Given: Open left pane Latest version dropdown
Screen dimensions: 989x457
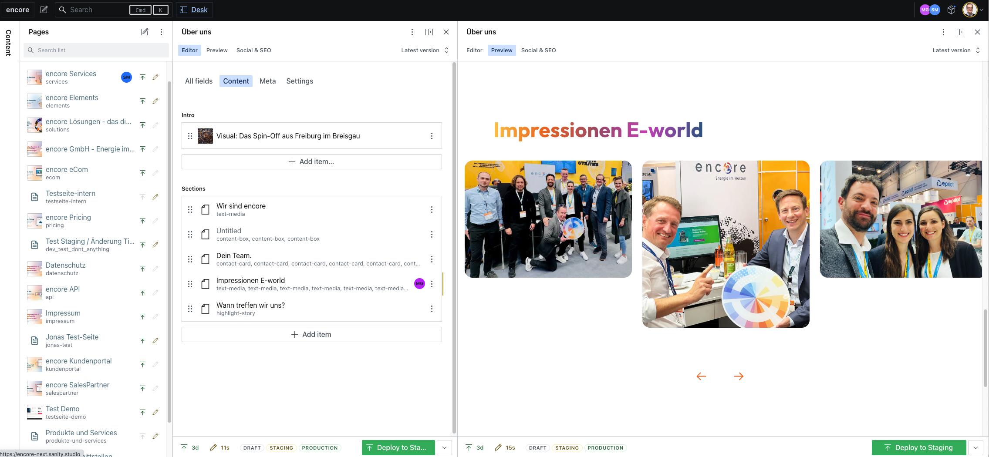Looking at the screenshot, I should point(425,50).
